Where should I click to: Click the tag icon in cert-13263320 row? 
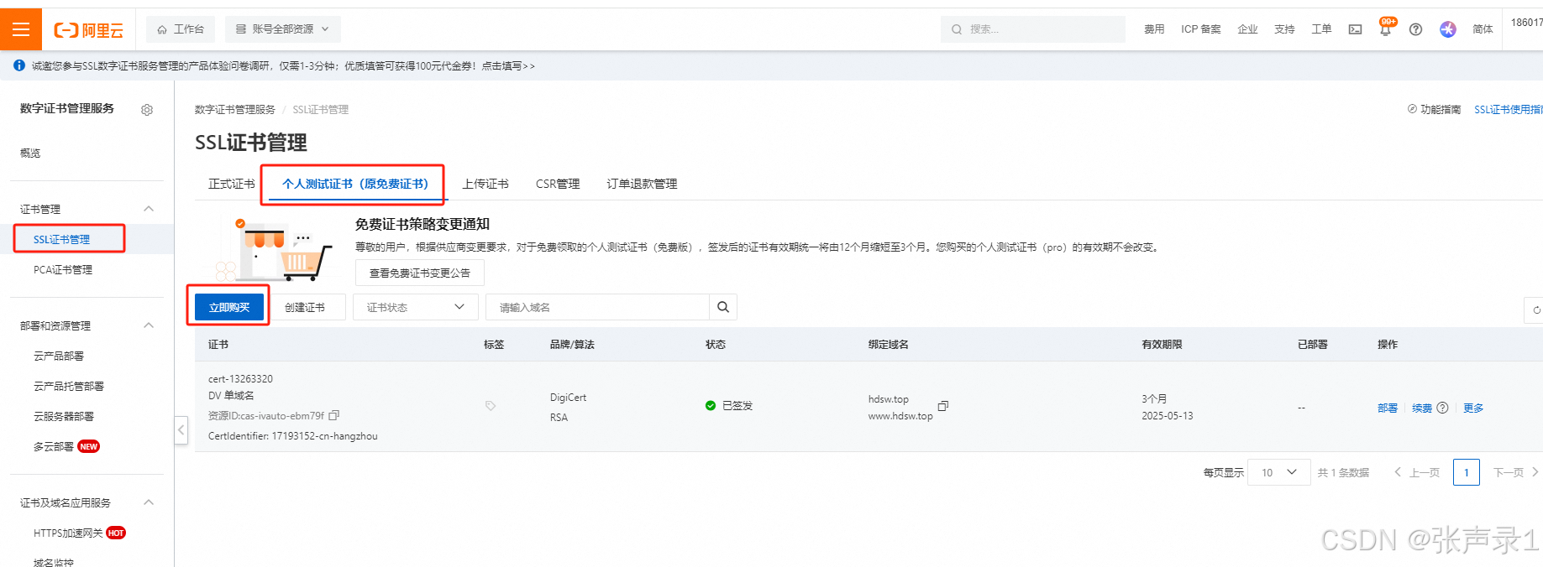[x=491, y=406]
